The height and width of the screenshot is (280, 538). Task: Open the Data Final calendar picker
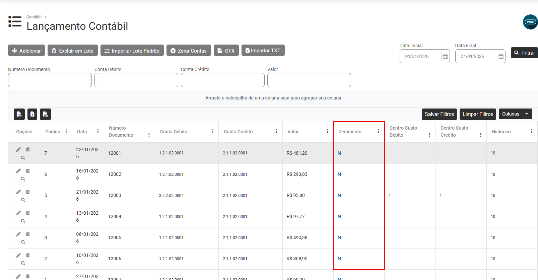point(501,56)
